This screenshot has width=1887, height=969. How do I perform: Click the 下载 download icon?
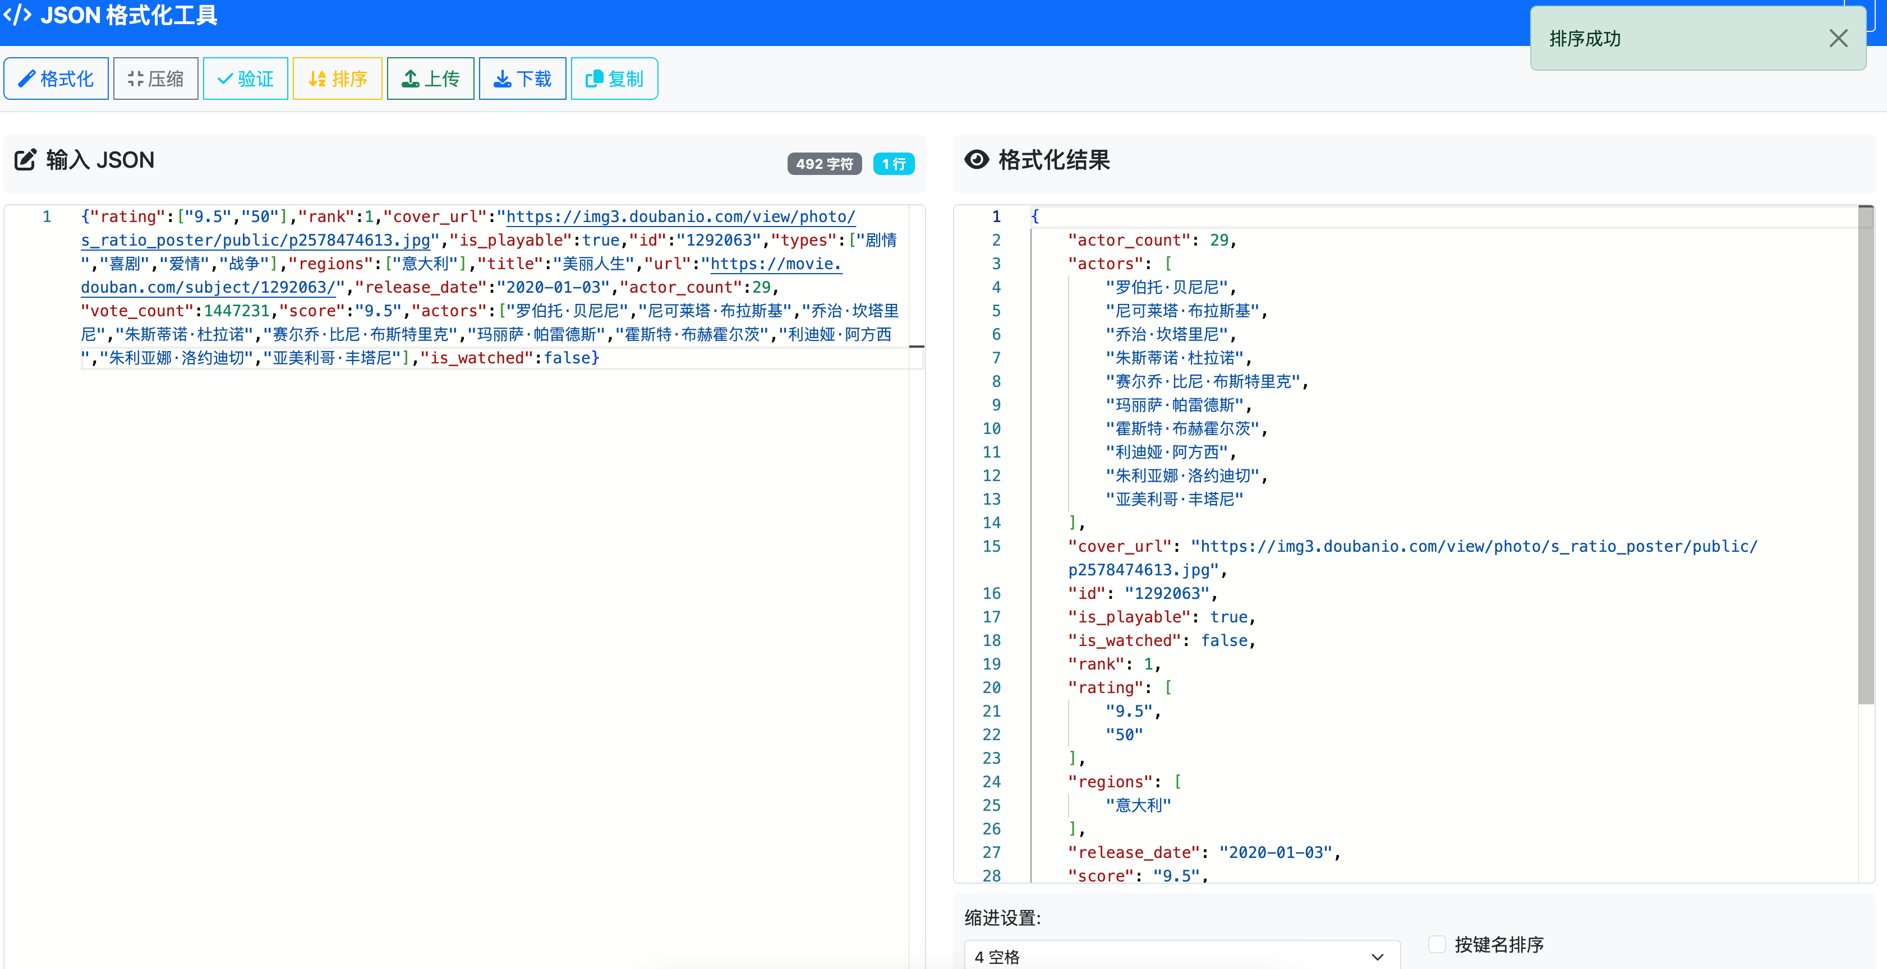point(503,77)
